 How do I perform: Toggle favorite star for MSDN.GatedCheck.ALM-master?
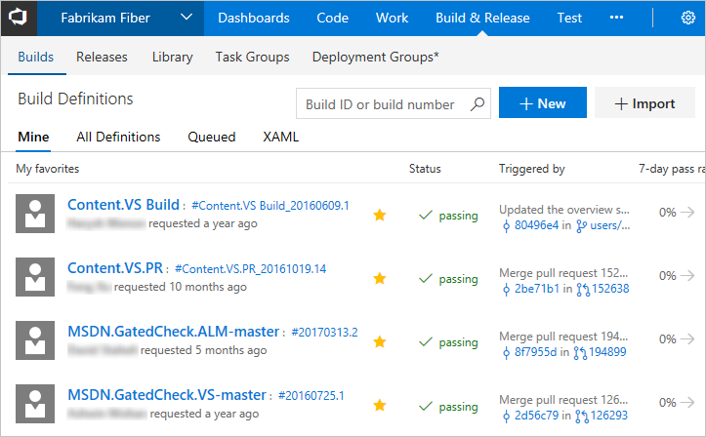click(x=380, y=341)
